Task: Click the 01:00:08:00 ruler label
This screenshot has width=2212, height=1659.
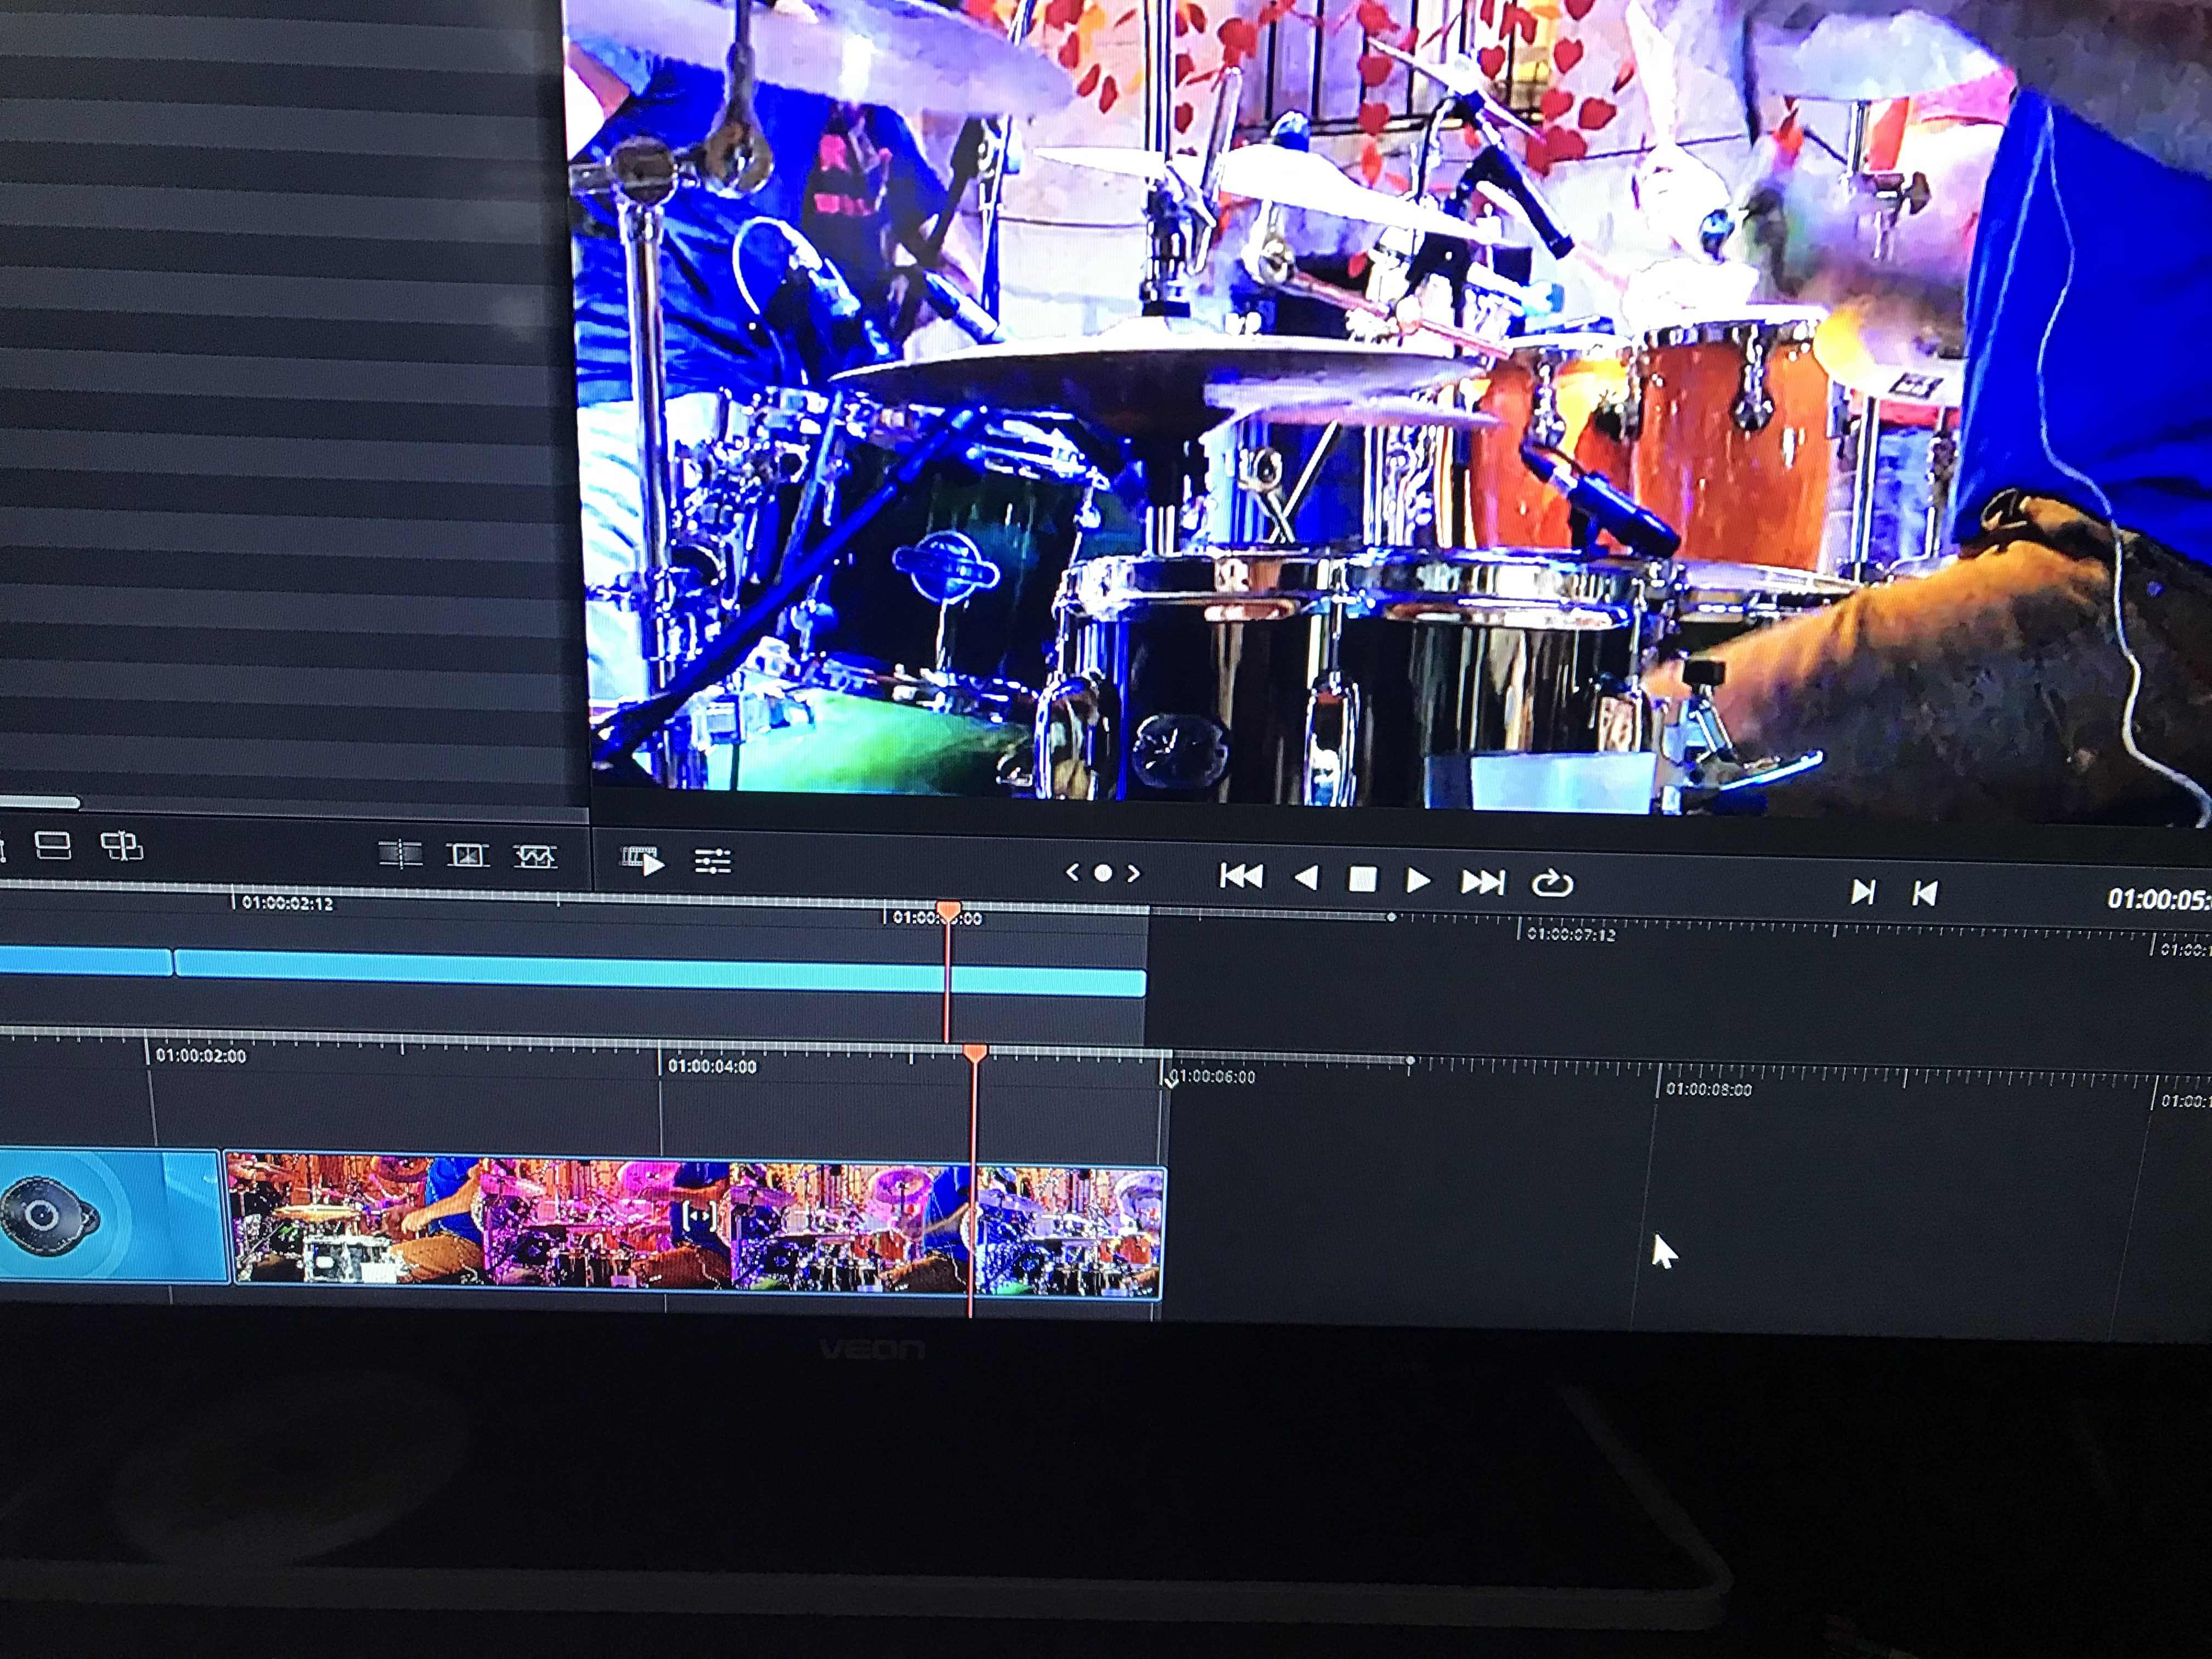Action: (1709, 1089)
